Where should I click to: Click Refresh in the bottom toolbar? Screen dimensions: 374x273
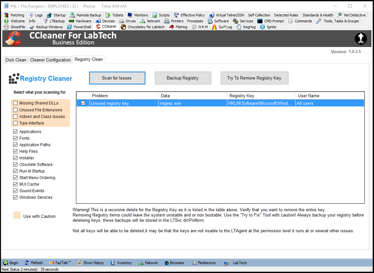tap(34, 263)
